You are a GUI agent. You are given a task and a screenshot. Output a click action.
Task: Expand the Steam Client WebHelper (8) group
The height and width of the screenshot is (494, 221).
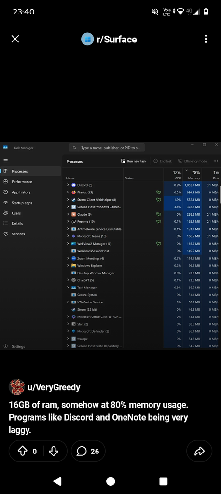pyautogui.click(x=68, y=199)
